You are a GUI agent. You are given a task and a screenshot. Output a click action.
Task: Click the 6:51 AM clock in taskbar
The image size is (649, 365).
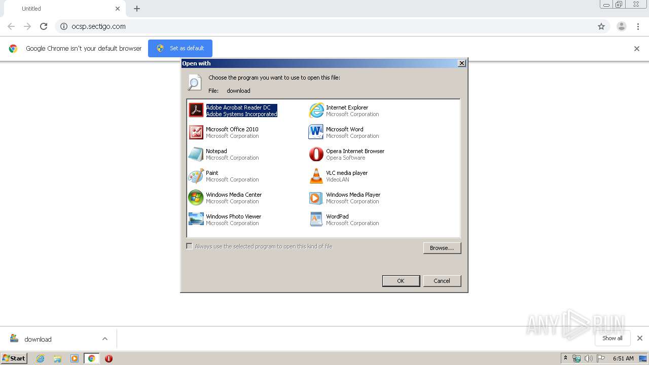(x=623, y=358)
